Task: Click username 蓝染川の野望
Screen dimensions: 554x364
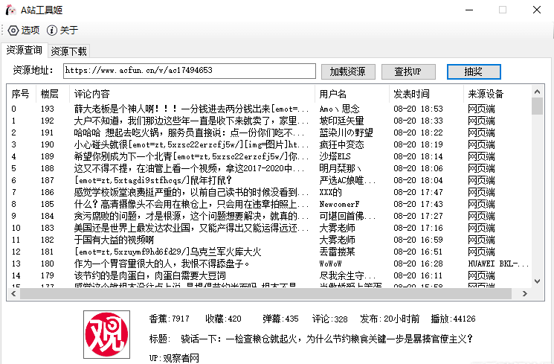Action: coord(346,133)
